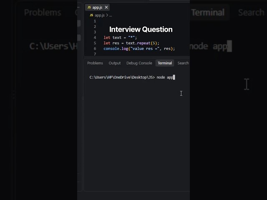Screen dimensions: 267x200
Task: Select the app.js editor tab
Action: [97, 7]
